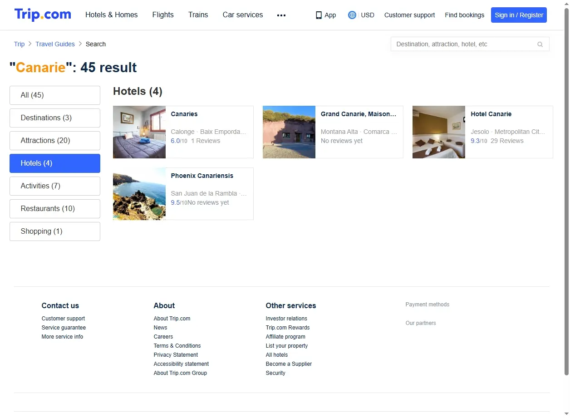The height and width of the screenshot is (418, 570).
Task: Click the search magnifier icon
Action: [540, 44]
